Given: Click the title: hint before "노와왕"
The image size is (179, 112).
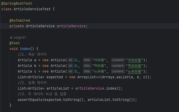Looking at the screenshot, I should [x=87, y=71].
